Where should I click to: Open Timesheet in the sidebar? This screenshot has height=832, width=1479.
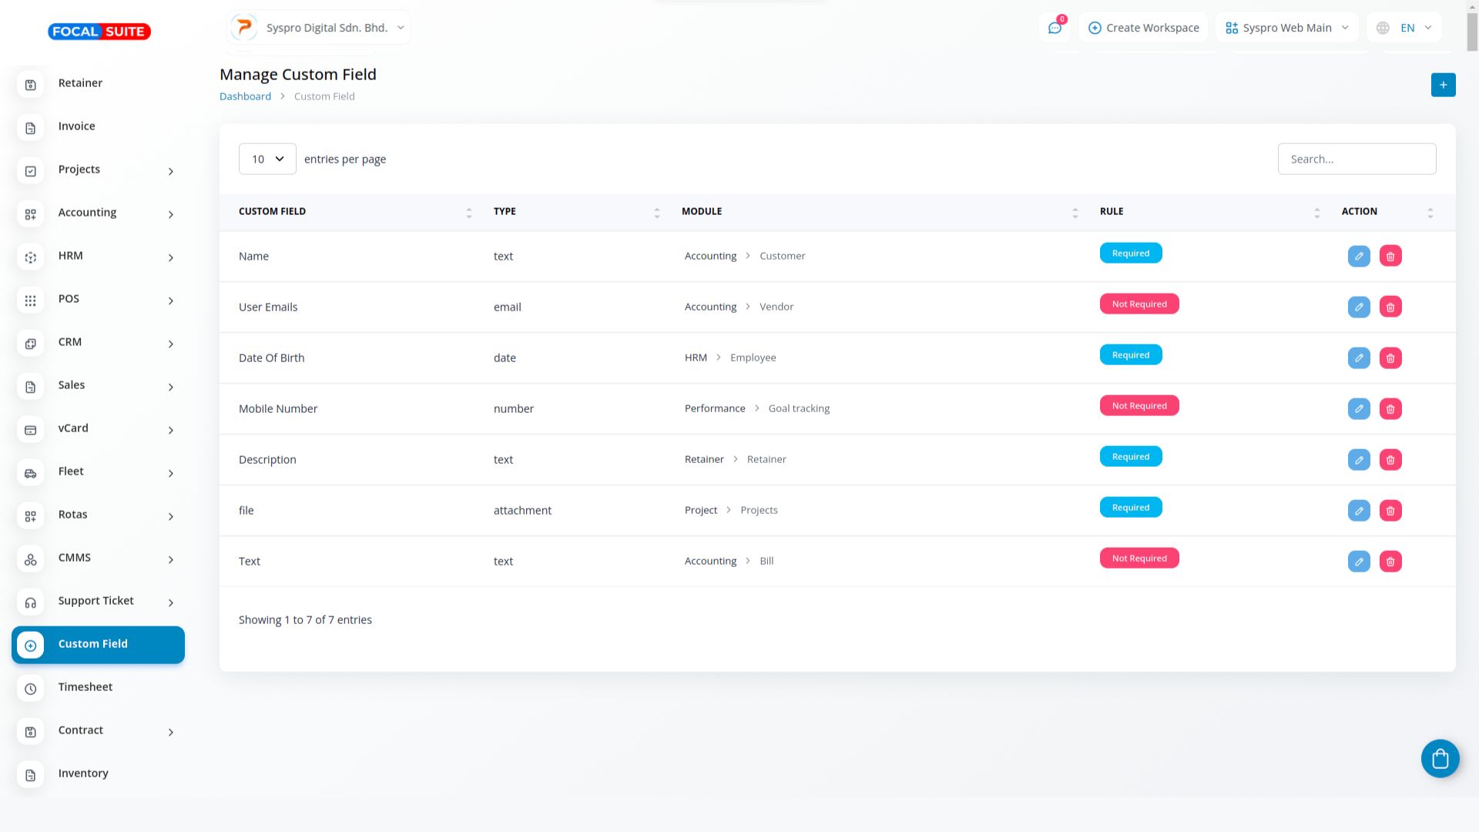(x=86, y=687)
